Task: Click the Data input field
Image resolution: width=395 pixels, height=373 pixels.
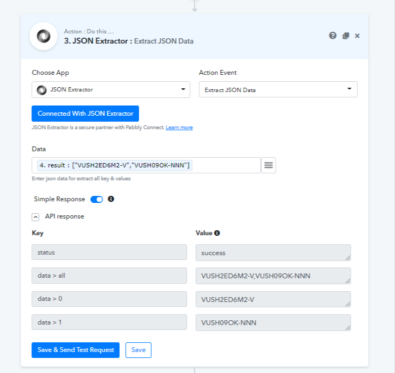Action: pos(146,165)
